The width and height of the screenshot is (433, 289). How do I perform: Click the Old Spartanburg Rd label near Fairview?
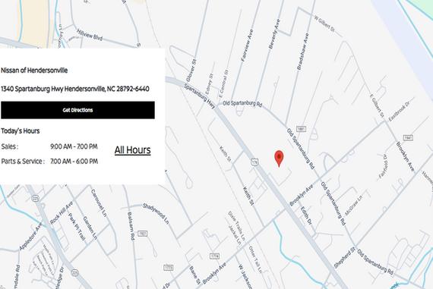242,103
